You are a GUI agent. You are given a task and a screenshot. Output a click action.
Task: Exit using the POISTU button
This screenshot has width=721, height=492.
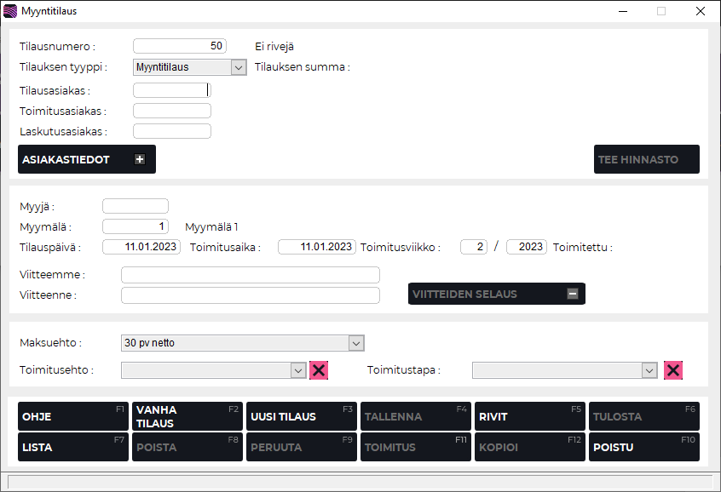643,447
